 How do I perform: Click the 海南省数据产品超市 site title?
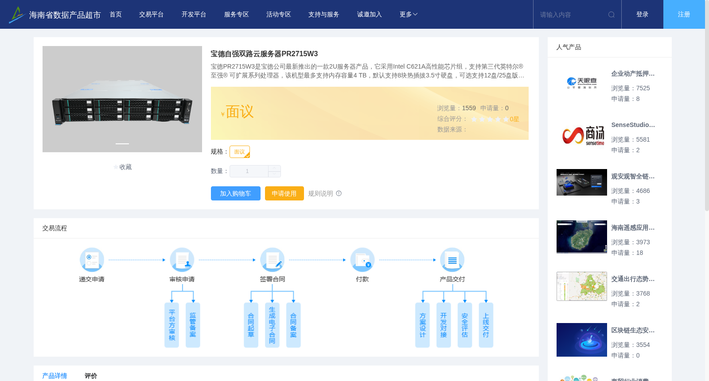(x=65, y=15)
